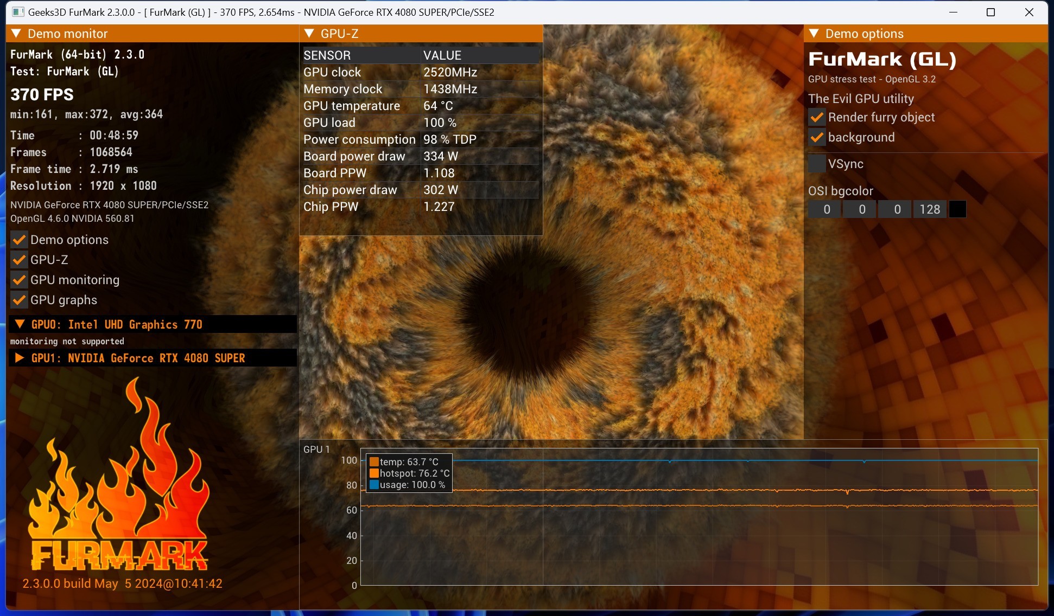The image size is (1054, 616).
Task: Collapse the Demo options panel
Action: (814, 34)
